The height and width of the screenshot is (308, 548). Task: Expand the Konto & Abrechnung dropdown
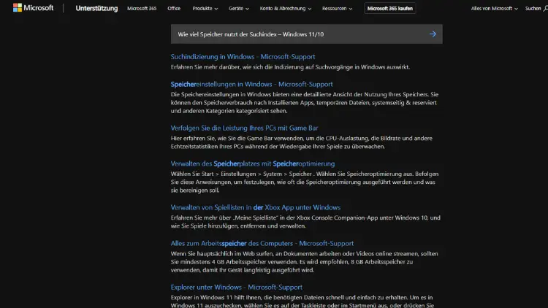pyautogui.click(x=286, y=8)
